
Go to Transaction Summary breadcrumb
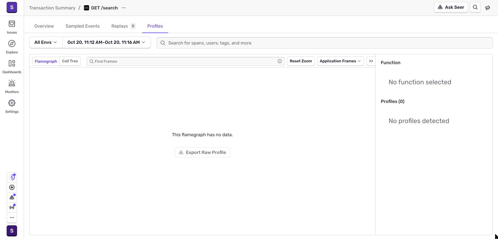tap(52, 8)
